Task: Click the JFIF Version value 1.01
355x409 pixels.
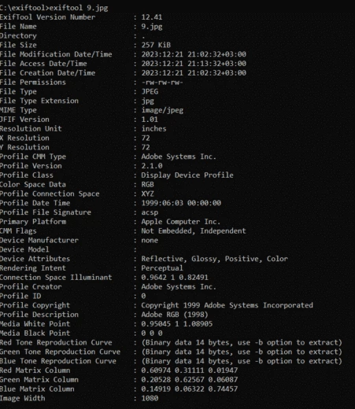Action: point(150,120)
